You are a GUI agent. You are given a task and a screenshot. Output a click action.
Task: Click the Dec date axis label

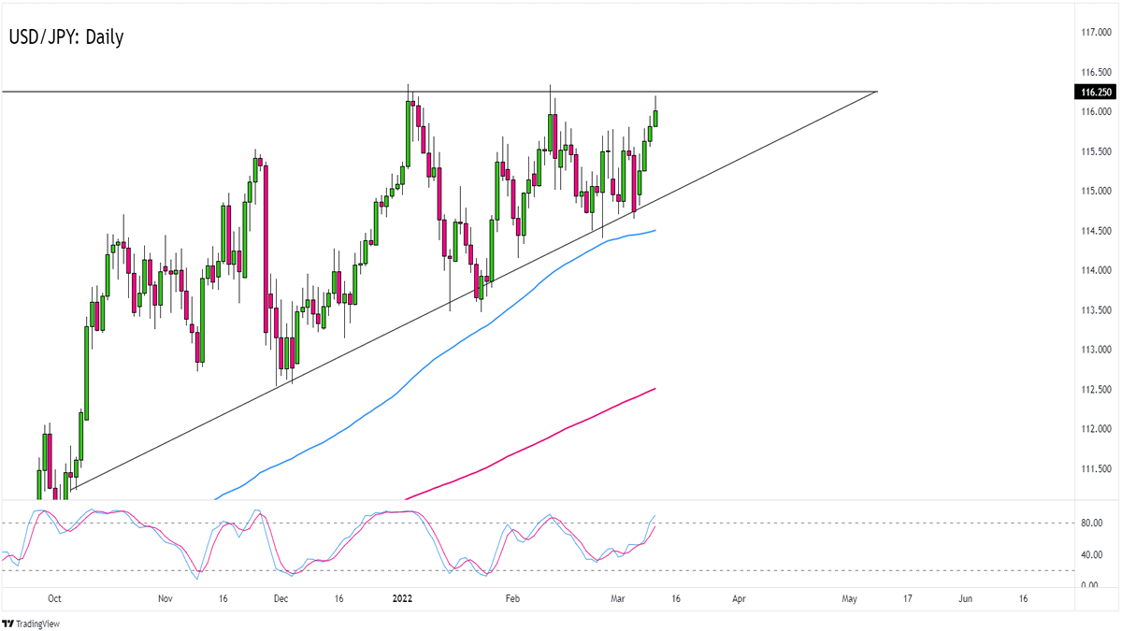point(281,598)
